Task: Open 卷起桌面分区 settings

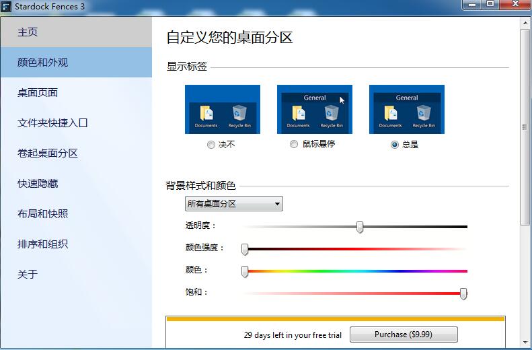Action: (x=76, y=153)
